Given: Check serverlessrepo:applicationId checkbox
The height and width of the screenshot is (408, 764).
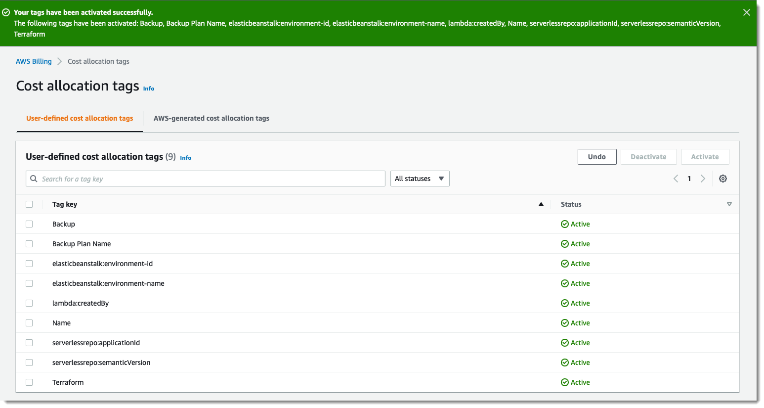Looking at the screenshot, I should click(x=29, y=343).
